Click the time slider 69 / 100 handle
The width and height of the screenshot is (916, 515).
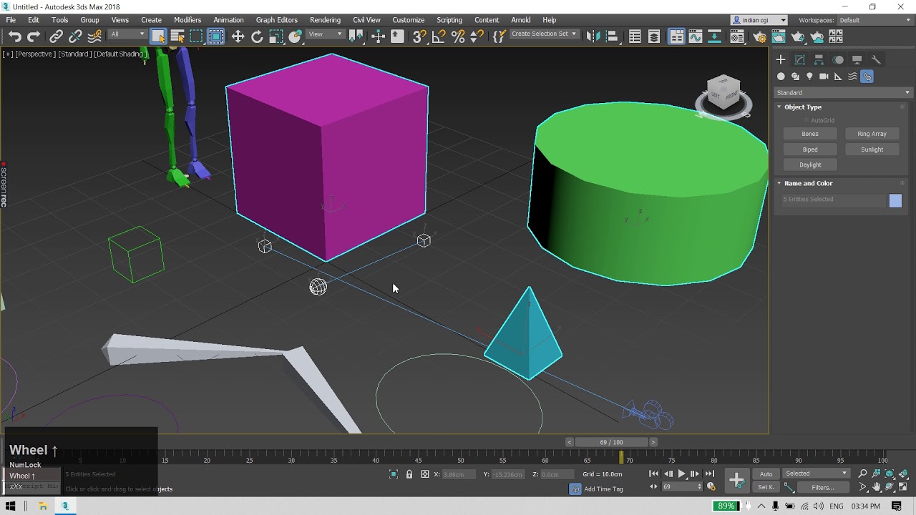coord(611,442)
